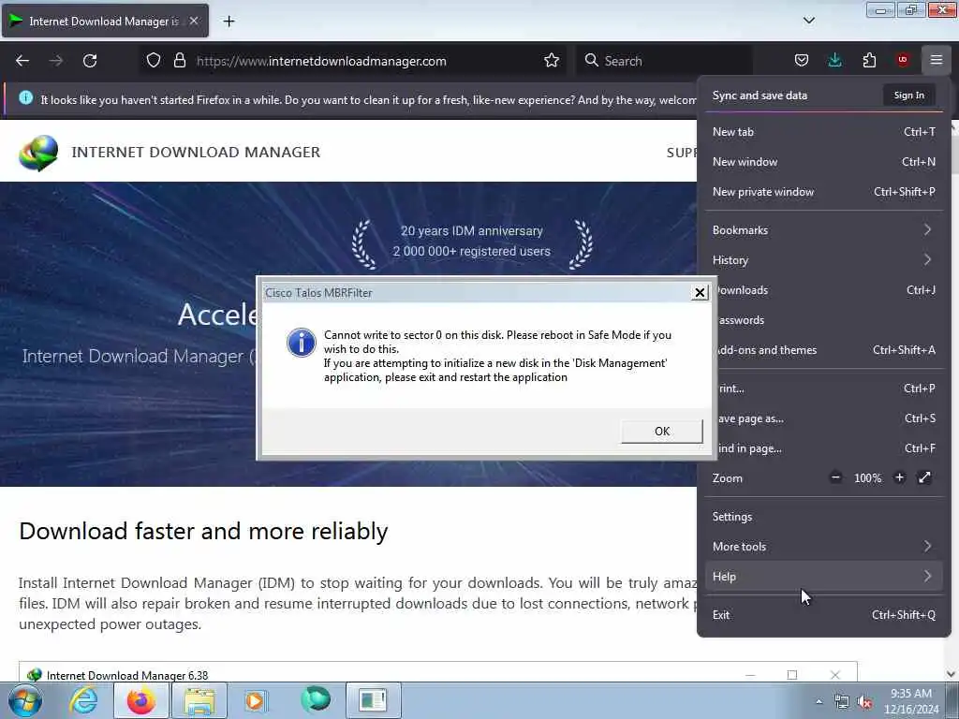
Task: Click Sign In in the Firefox menu
Action: tap(908, 95)
